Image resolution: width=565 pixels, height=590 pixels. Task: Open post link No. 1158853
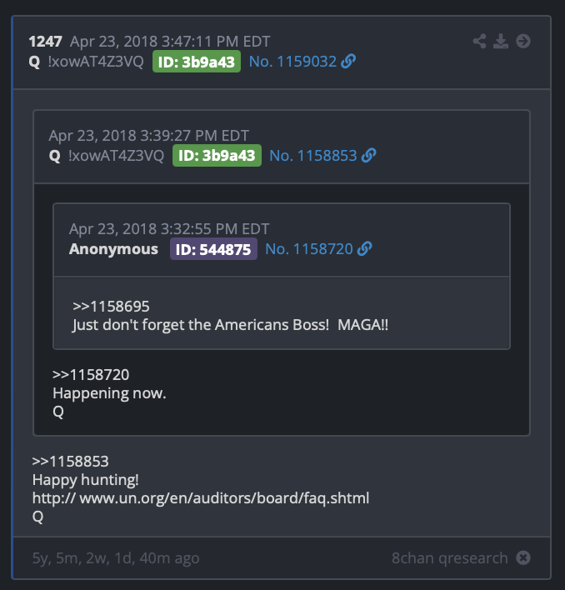point(313,155)
